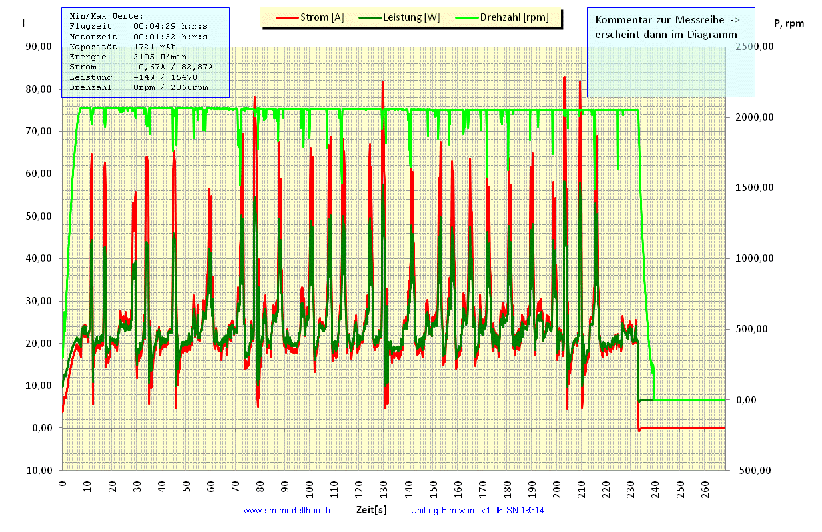
Task: Select the "Leistung [W]" legend label
Action: 413,18
